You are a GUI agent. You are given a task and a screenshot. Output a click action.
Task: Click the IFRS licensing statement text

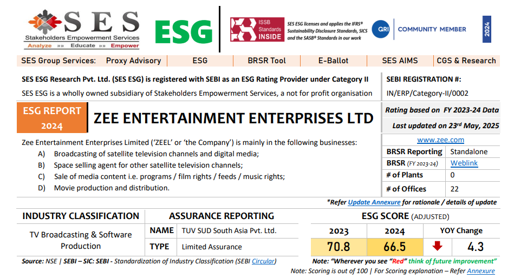point(327,31)
